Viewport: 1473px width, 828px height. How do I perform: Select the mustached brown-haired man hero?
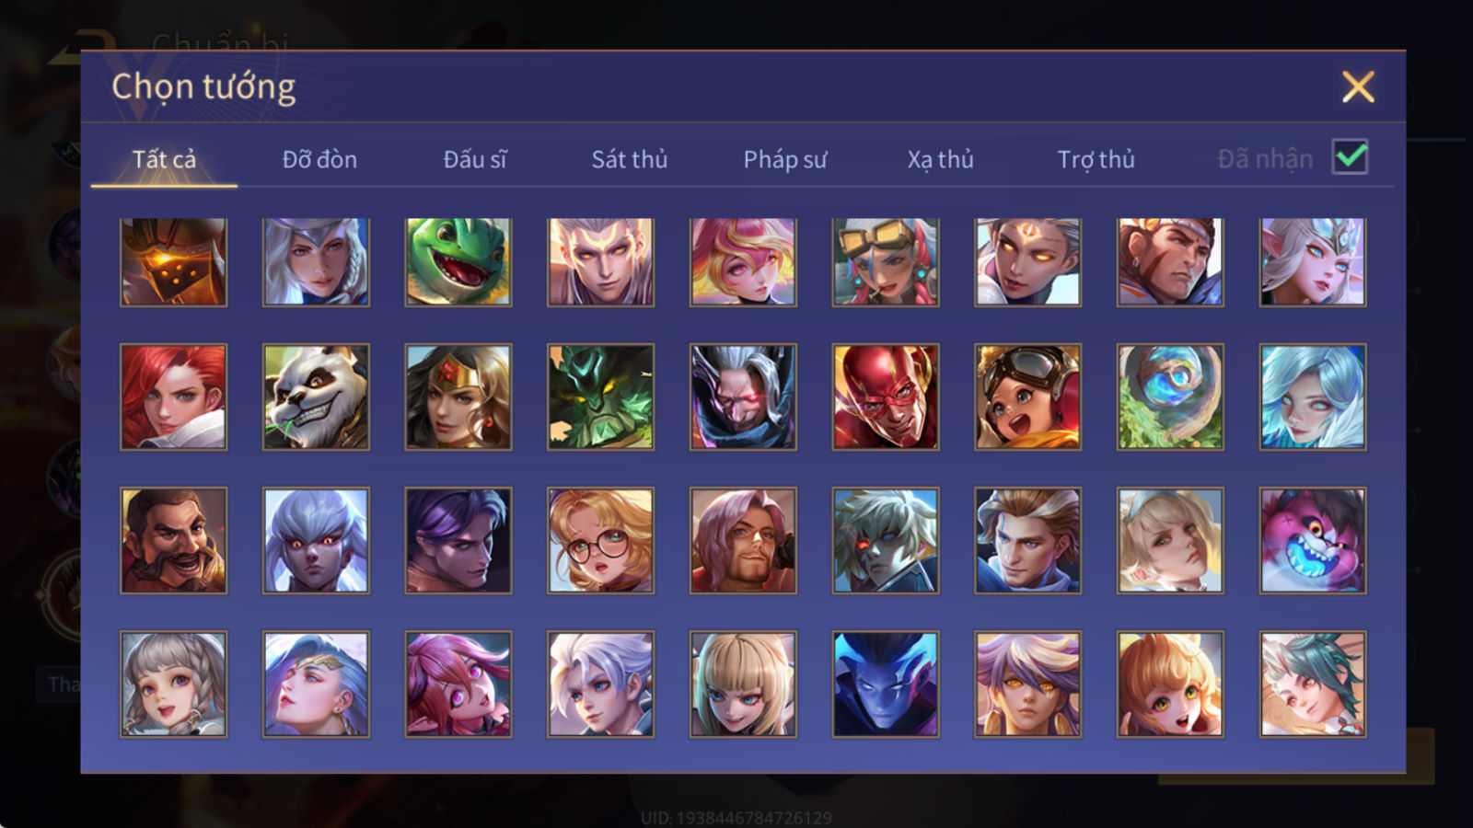pyautogui.click(x=173, y=540)
